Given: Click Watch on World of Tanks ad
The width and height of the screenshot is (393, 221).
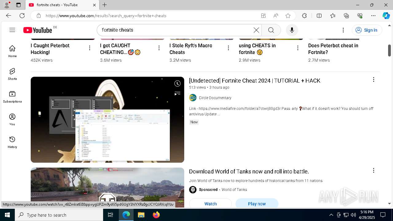Looking at the screenshot, I should (210, 204).
